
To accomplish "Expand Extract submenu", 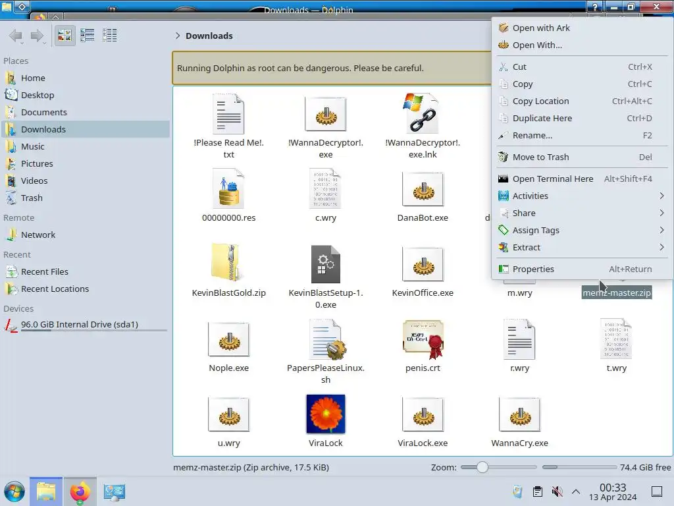I will pyautogui.click(x=582, y=248).
